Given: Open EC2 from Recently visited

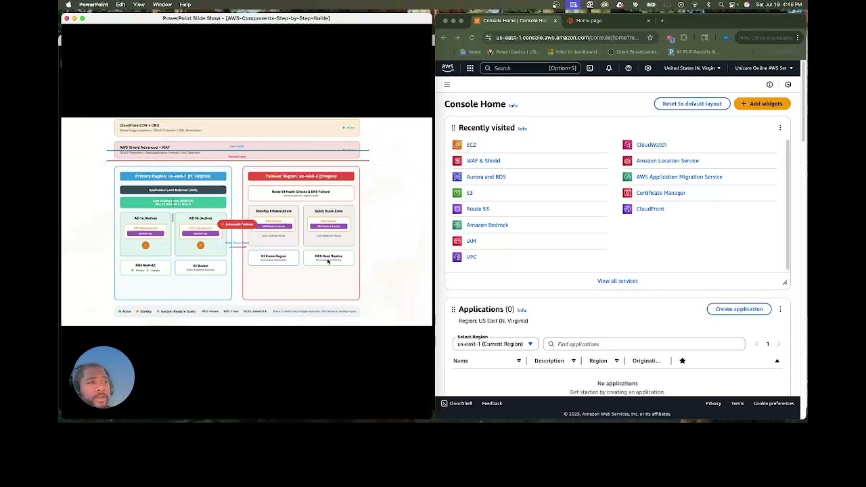Looking at the screenshot, I should 471,145.
